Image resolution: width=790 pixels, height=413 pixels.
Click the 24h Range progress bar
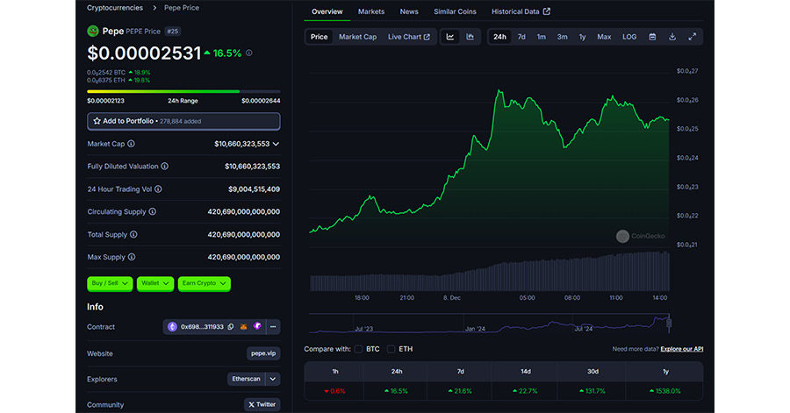coord(183,91)
